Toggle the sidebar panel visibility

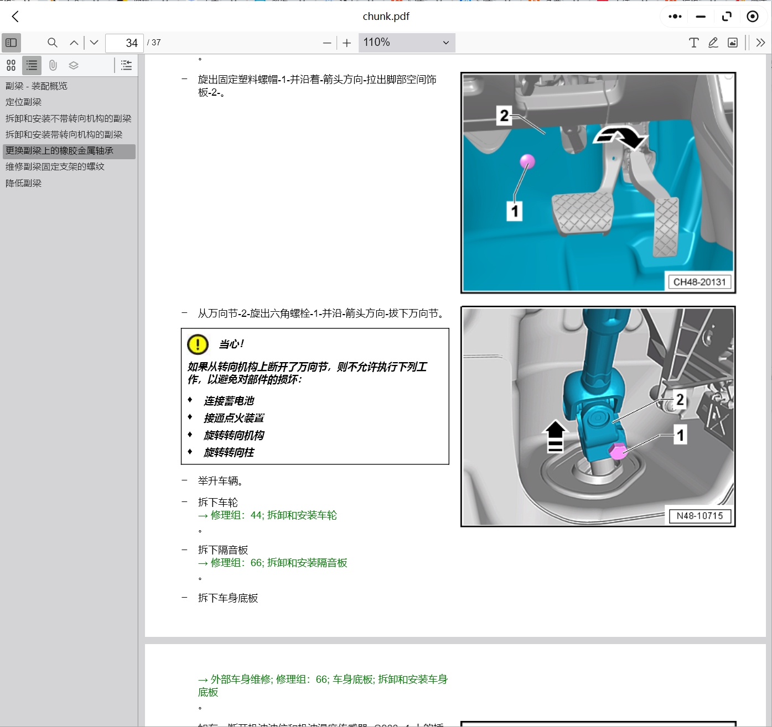click(11, 43)
